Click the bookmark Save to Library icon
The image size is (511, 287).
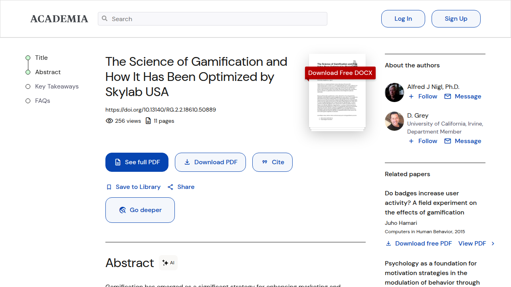(x=109, y=187)
